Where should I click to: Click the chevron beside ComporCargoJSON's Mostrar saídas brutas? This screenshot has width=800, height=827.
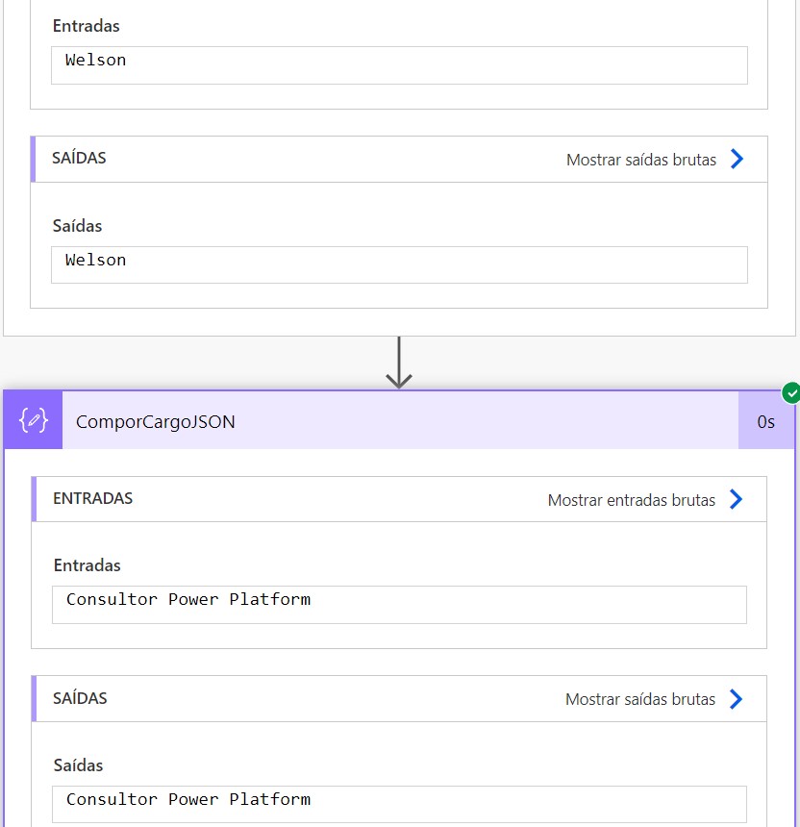point(736,699)
